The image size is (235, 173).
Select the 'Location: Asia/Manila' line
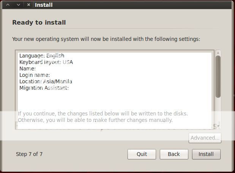46,81
